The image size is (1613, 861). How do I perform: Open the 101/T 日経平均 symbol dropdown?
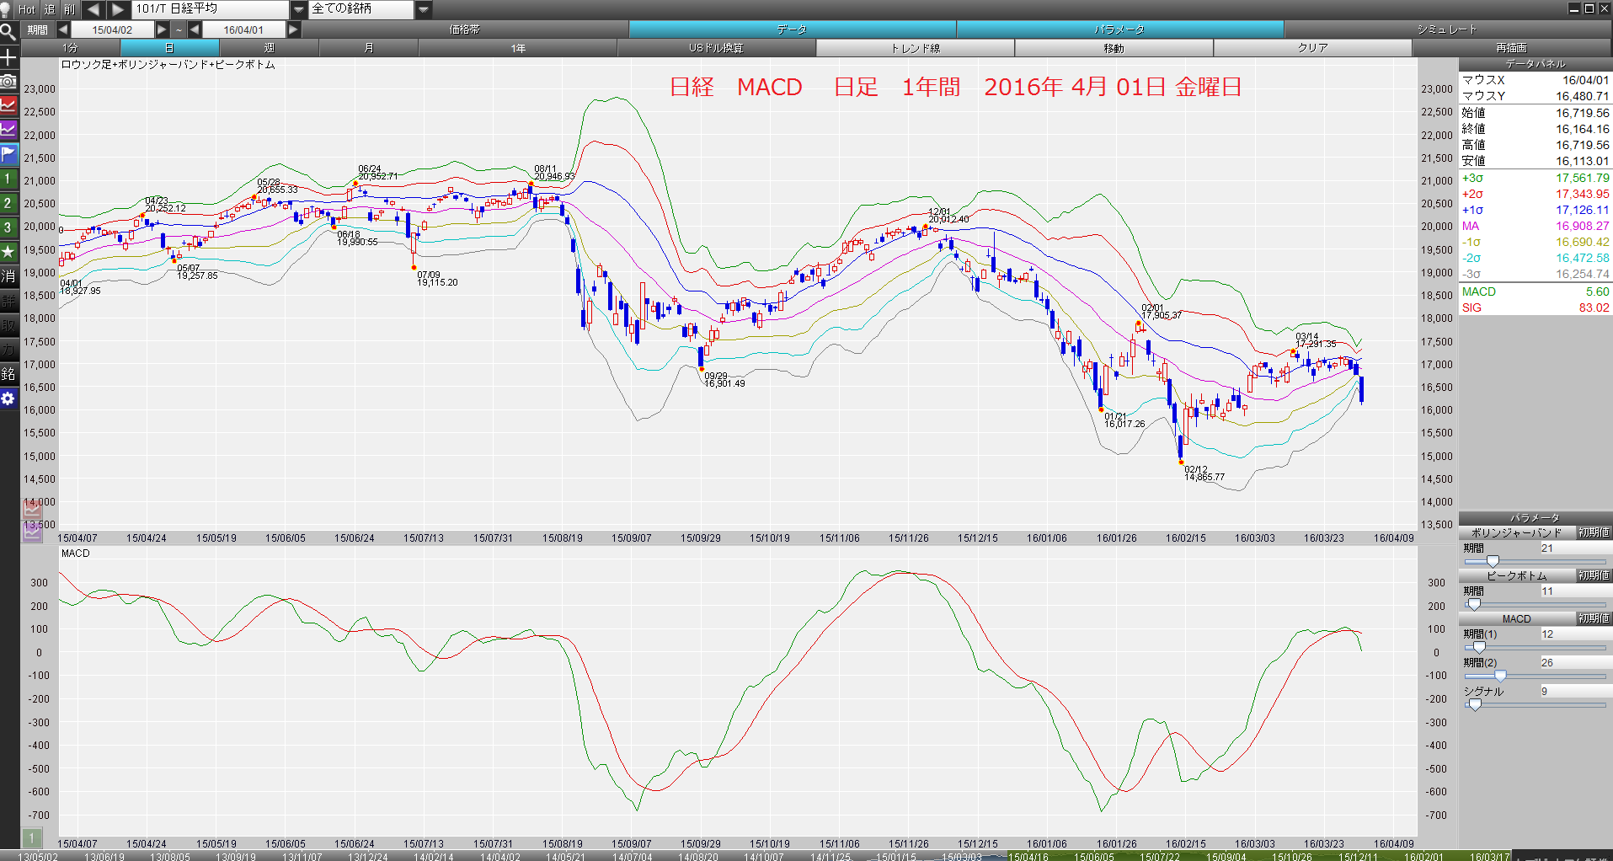tap(298, 9)
